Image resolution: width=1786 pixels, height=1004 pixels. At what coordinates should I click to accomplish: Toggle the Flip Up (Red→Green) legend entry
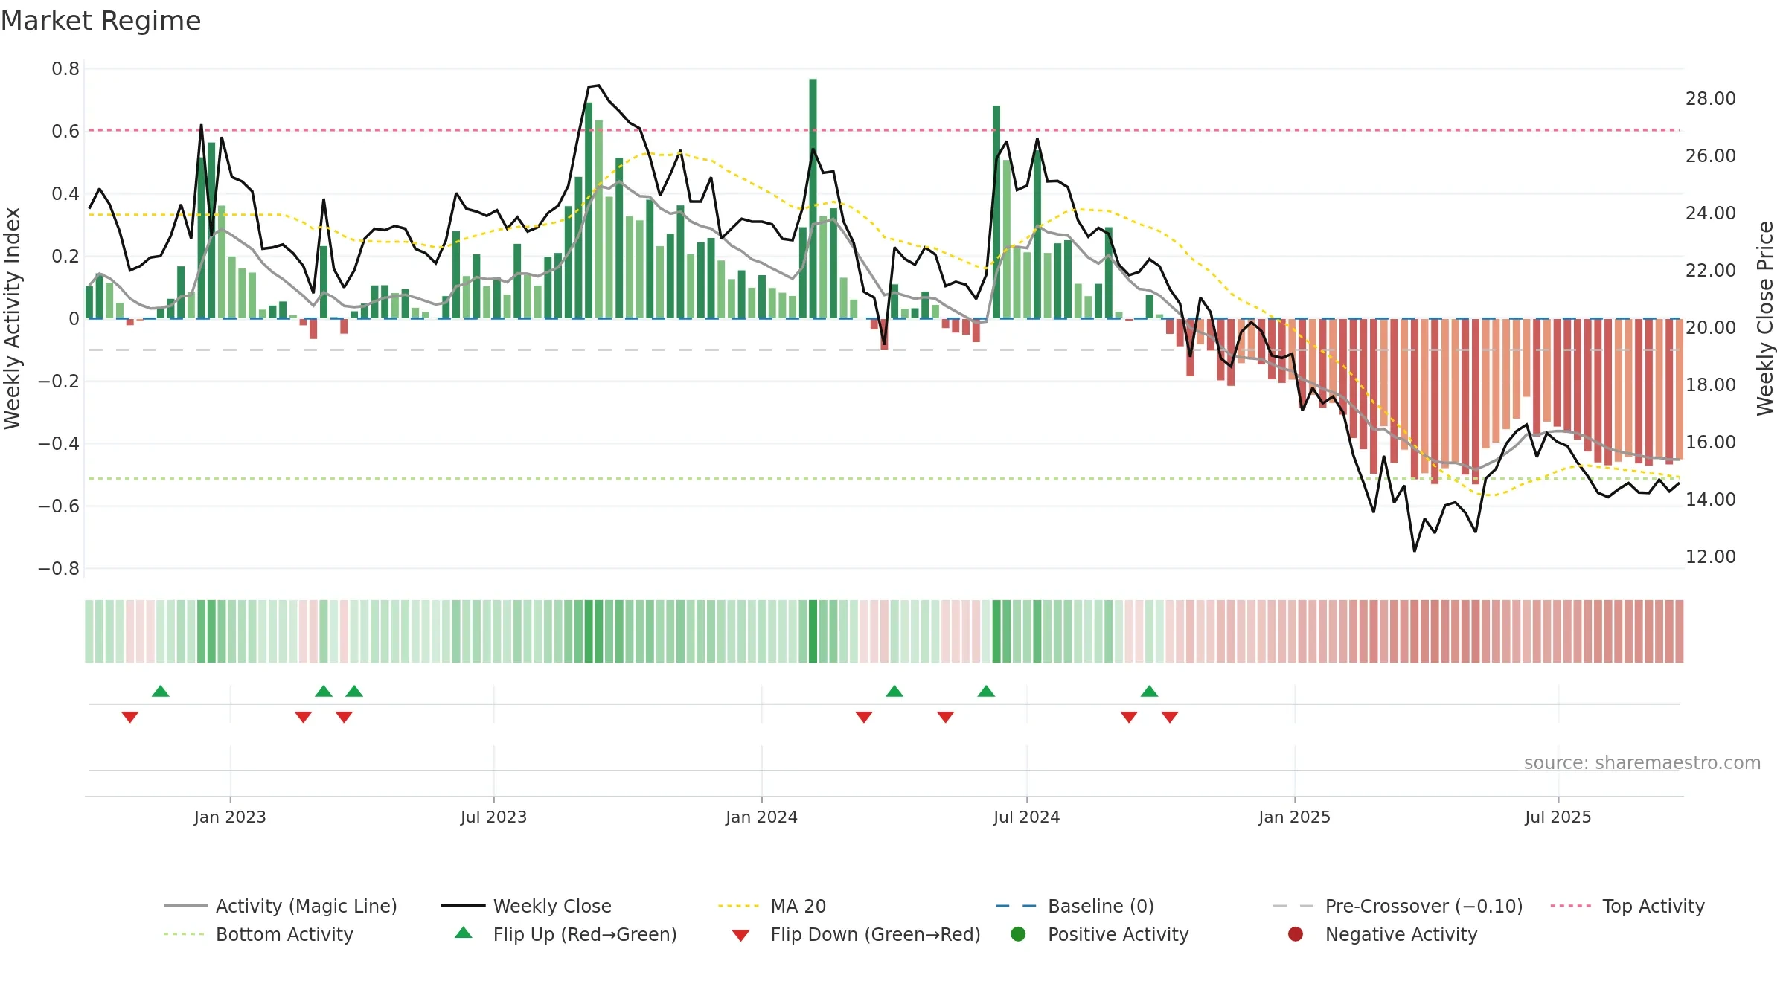(x=566, y=934)
